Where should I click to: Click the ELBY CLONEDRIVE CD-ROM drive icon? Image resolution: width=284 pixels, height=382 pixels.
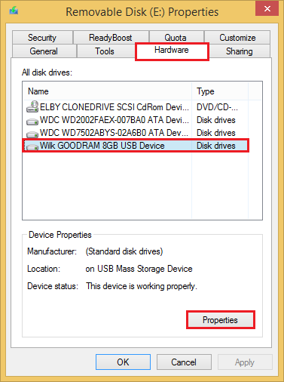tap(32, 106)
